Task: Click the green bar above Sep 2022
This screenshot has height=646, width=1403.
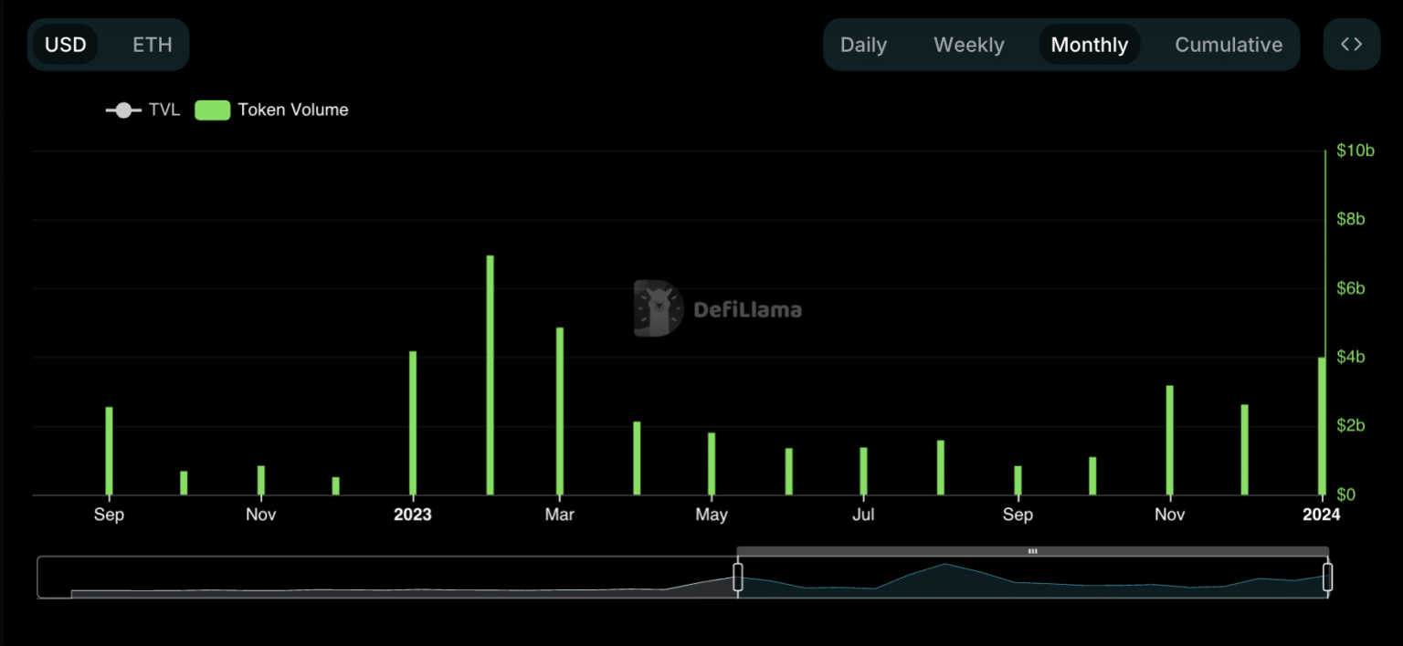Action: (x=110, y=451)
